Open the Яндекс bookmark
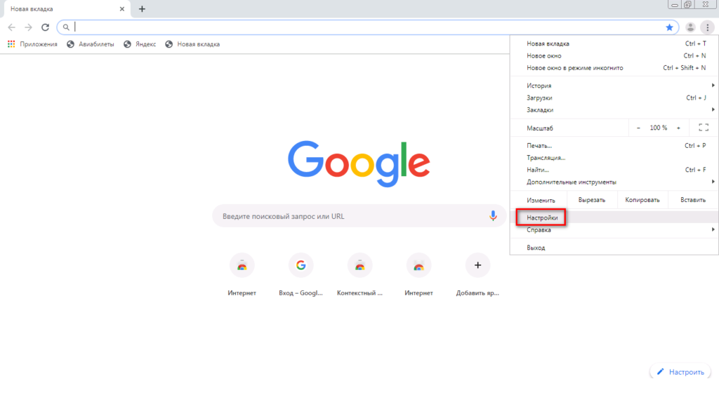Image resolution: width=719 pixels, height=404 pixels. [x=140, y=44]
